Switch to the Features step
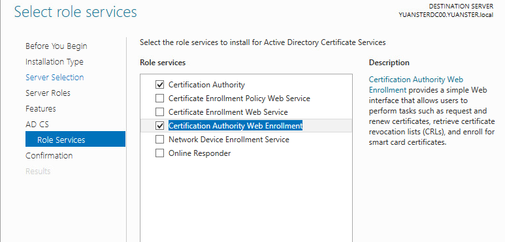This screenshot has width=505, height=242. [41, 109]
